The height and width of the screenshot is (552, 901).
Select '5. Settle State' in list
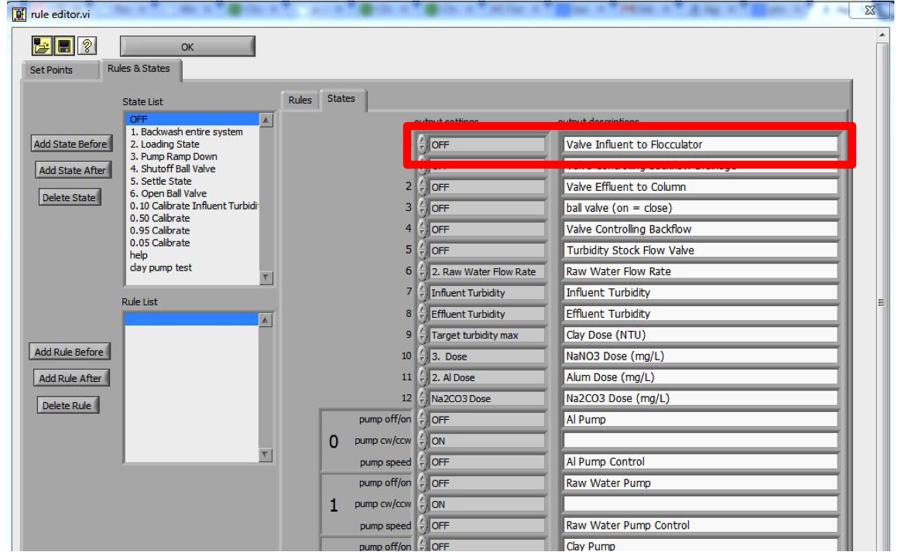pyautogui.click(x=193, y=182)
